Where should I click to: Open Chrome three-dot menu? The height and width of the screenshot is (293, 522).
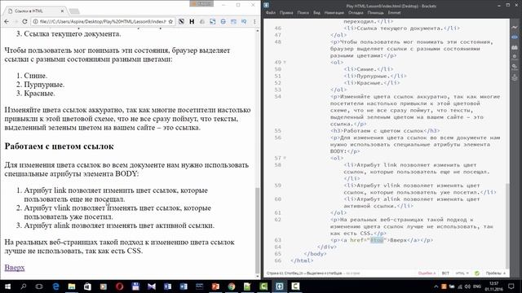pyautogui.click(x=254, y=21)
